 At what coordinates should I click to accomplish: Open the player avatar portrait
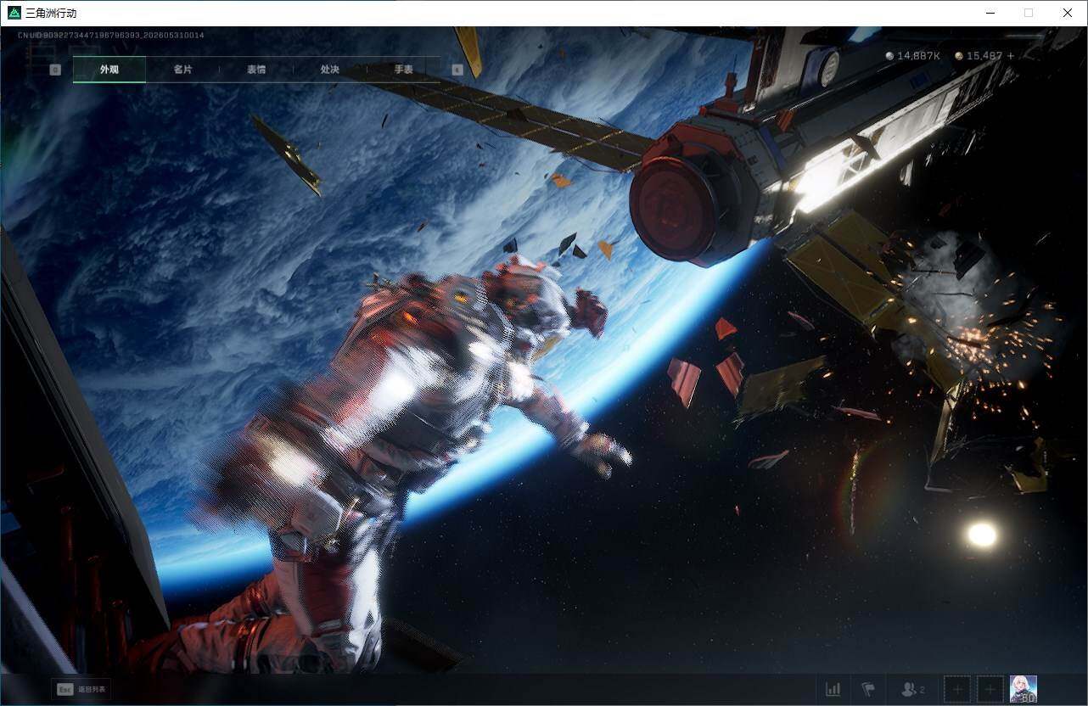pos(1024,689)
